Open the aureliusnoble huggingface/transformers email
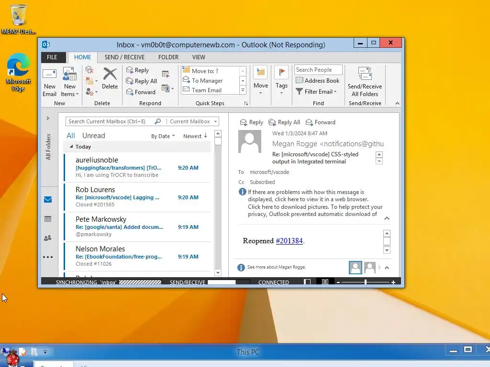This screenshot has height=367, width=490. [x=137, y=167]
